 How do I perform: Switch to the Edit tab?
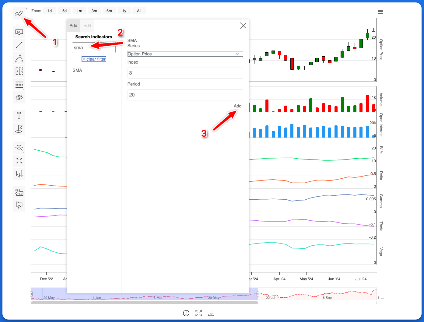click(x=87, y=26)
